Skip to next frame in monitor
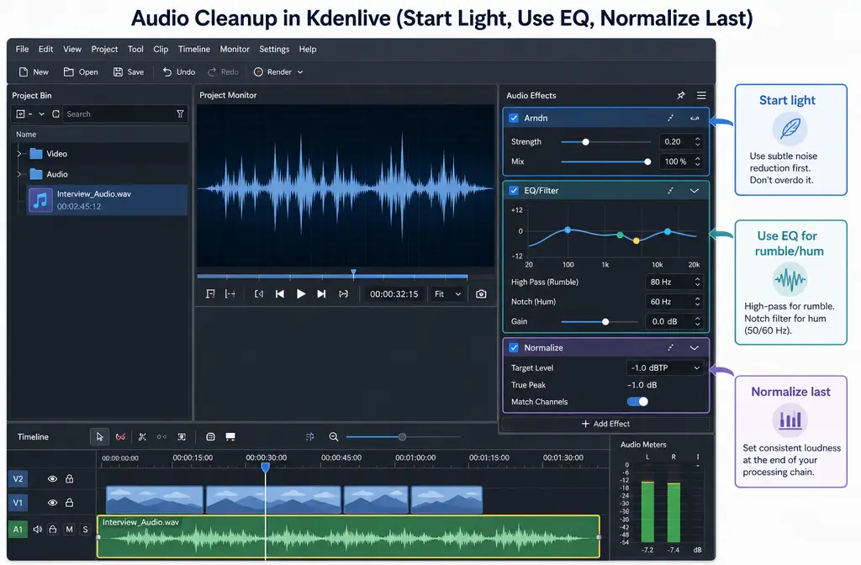This screenshot has width=861, height=565. (x=321, y=294)
